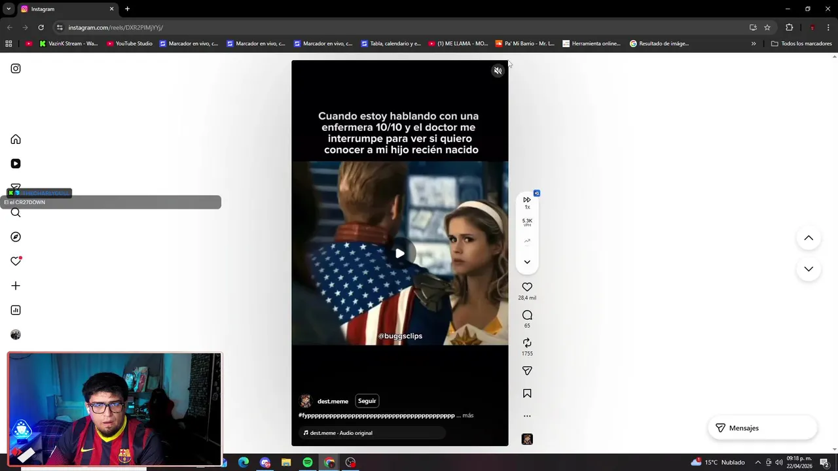The width and height of the screenshot is (838, 471).
Task: Create a new post with the plus icon
Action: 16,286
